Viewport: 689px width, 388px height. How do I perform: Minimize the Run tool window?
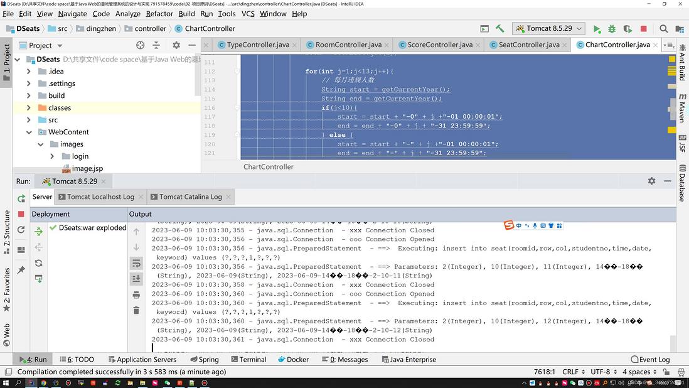pyautogui.click(x=668, y=181)
